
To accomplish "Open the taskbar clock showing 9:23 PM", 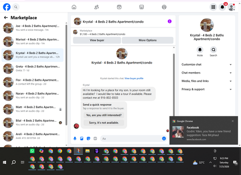I will (224, 162).
